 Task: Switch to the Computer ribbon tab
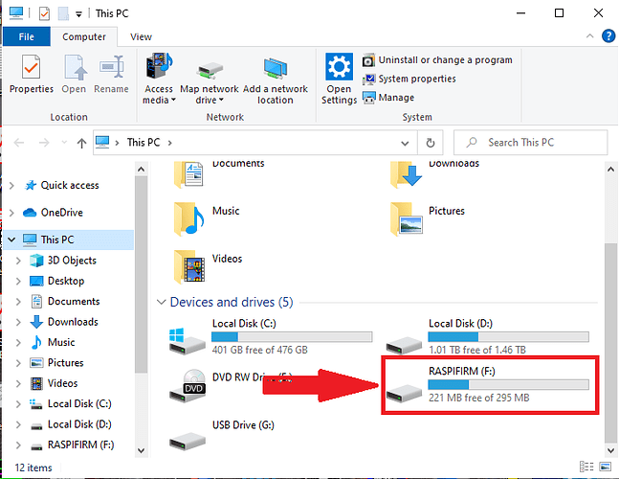click(84, 36)
